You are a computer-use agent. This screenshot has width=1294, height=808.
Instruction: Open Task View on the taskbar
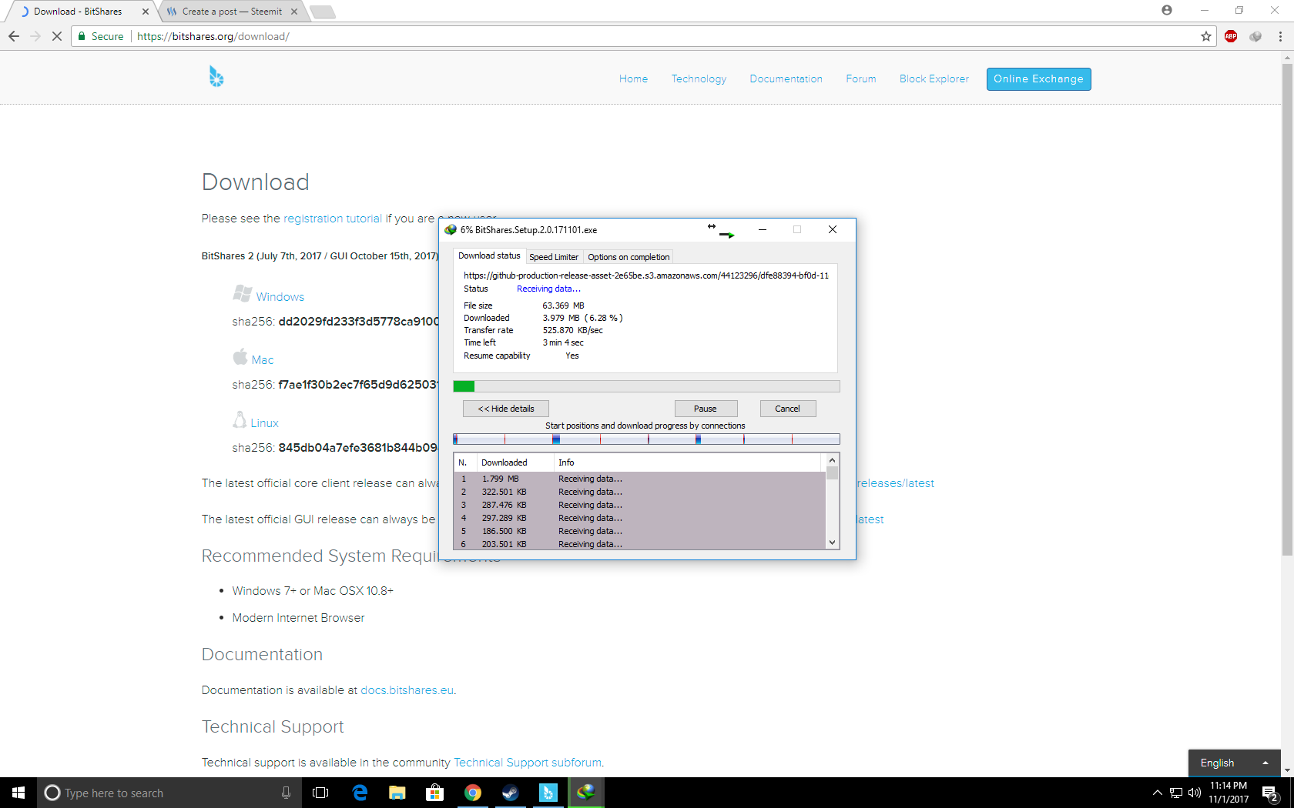pos(320,793)
